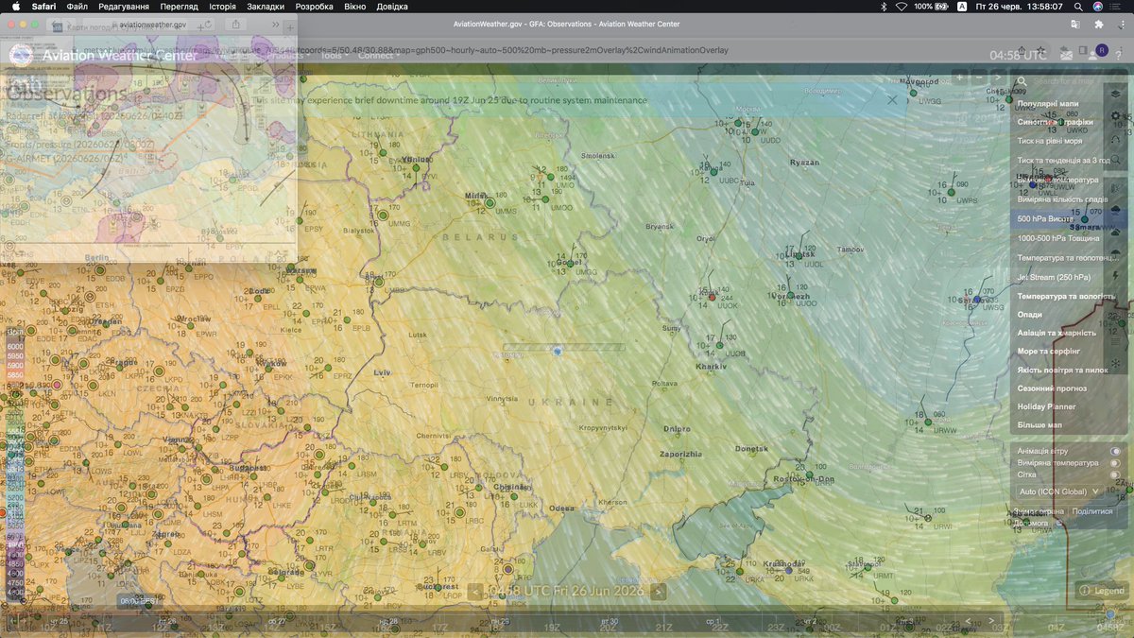
Task: Toggle the Виміряна температура switch
Action: click(1116, 463)
